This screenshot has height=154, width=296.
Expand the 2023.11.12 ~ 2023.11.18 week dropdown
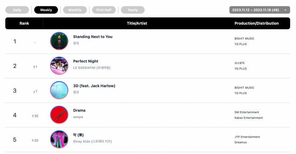260,10
